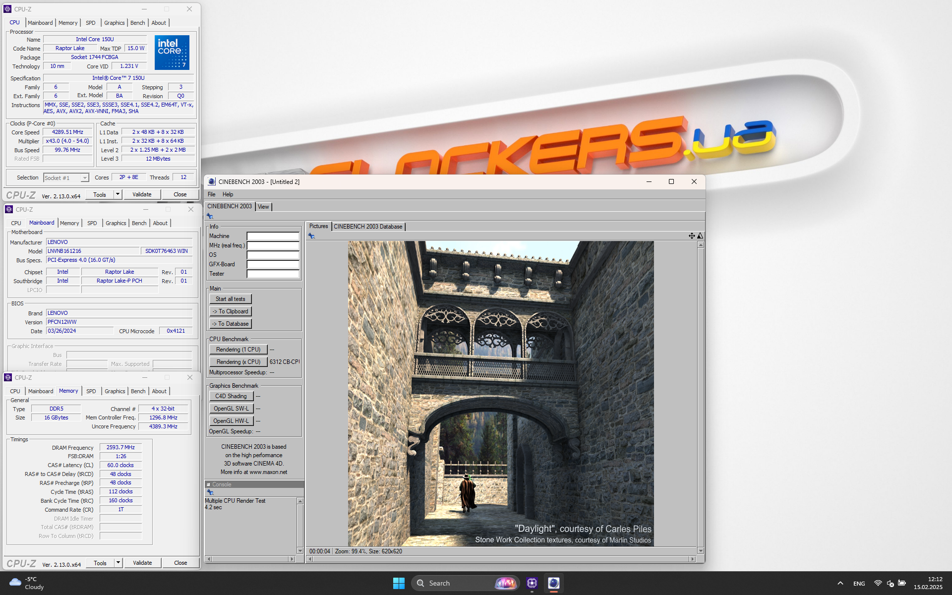Open the Wi-Fi network tray icon
The height and width of the screenshot is (595, 952).
(x=878, y=583)
